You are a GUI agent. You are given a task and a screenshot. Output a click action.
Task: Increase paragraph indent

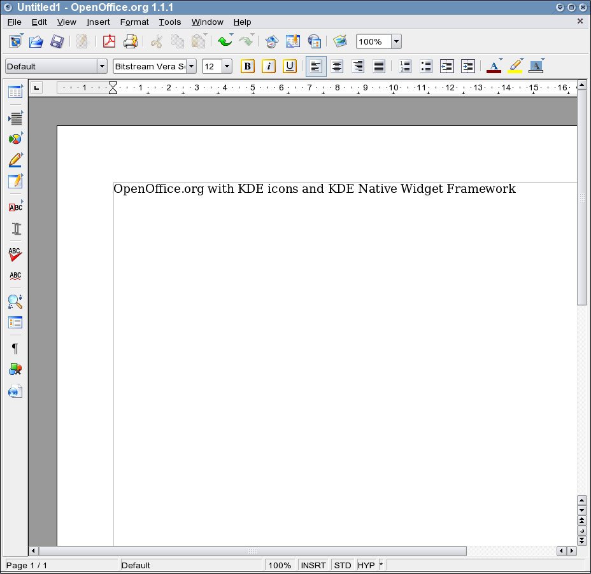[467, 66]
